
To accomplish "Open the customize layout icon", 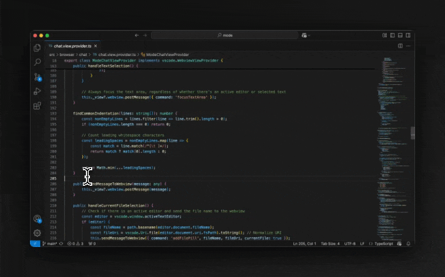I will [384, 35].
